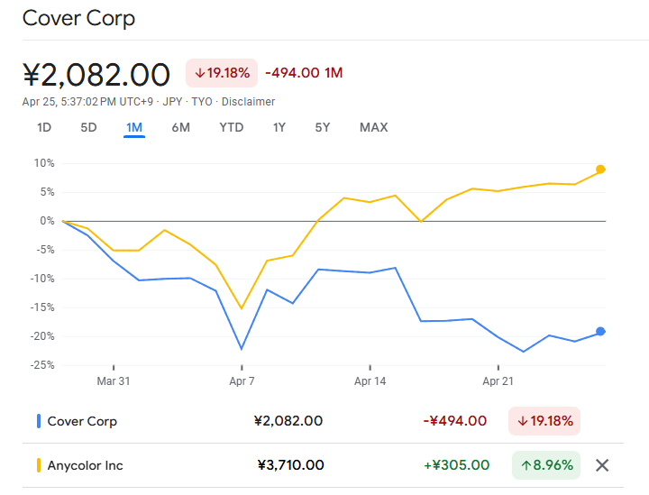Select the 1Y time range
The image size is (649, 495).
tap(279, 127)
